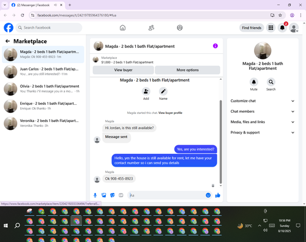Click the Magda avatar in the chat header
306x242 pixels.
click(99, 46)
